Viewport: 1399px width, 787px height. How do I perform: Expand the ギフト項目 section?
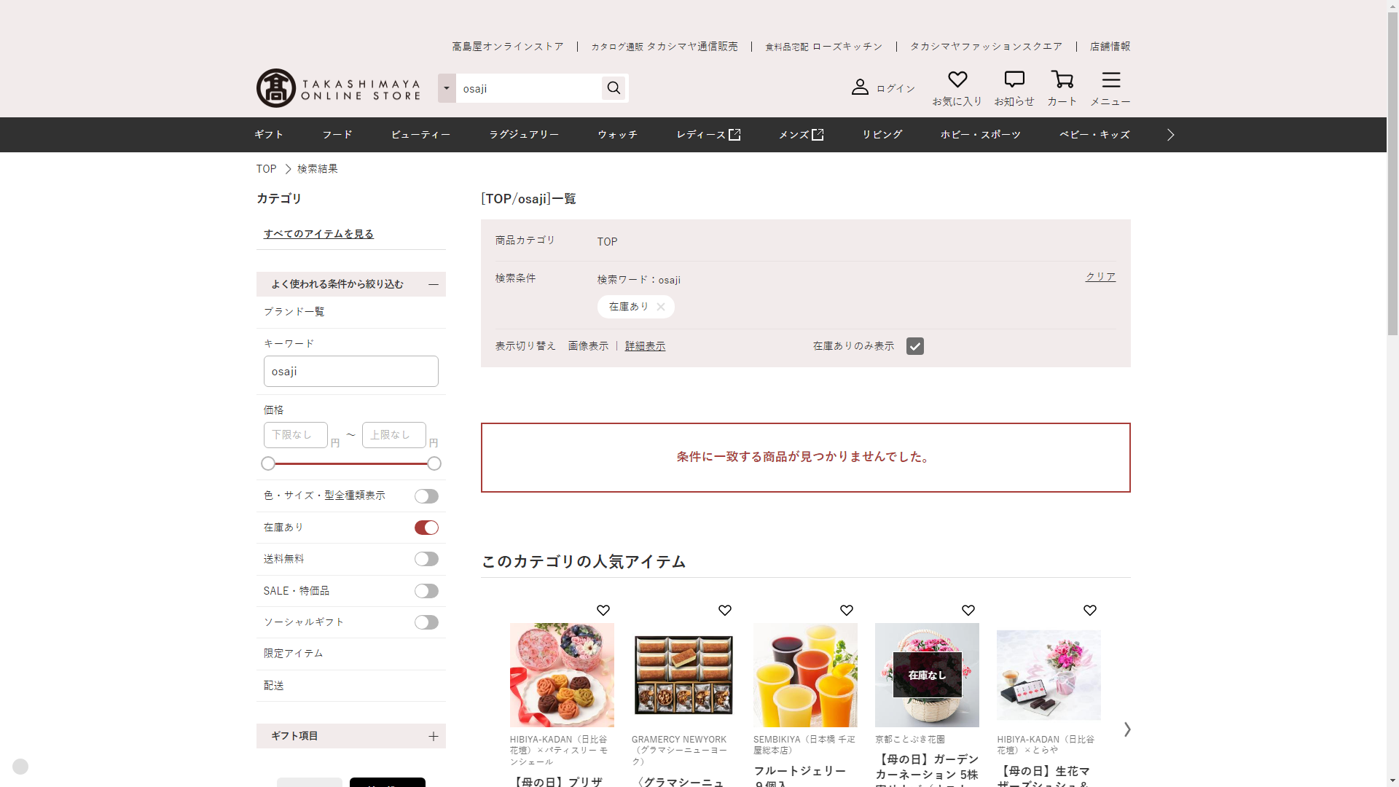[x=433, y=736]
